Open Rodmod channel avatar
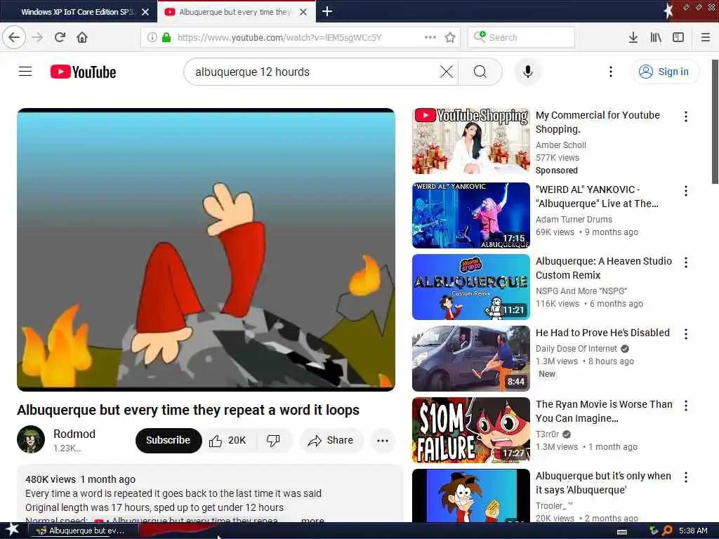This screenshot has height=539, width=719. 31,439
